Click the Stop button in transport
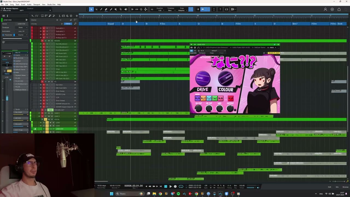The height and width of the screenshot is (197, 350). pos(165,187)
